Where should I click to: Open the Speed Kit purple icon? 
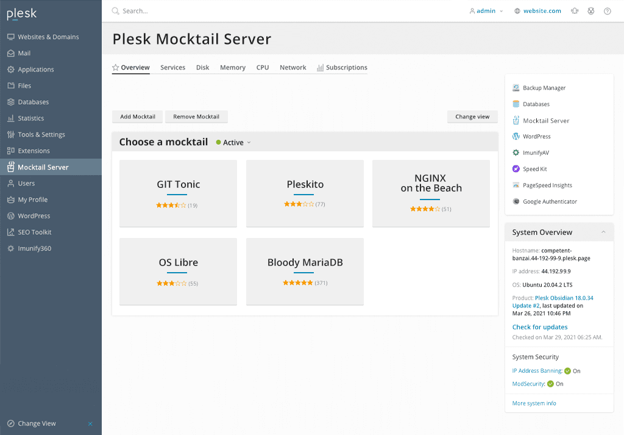tap(516, 169)
